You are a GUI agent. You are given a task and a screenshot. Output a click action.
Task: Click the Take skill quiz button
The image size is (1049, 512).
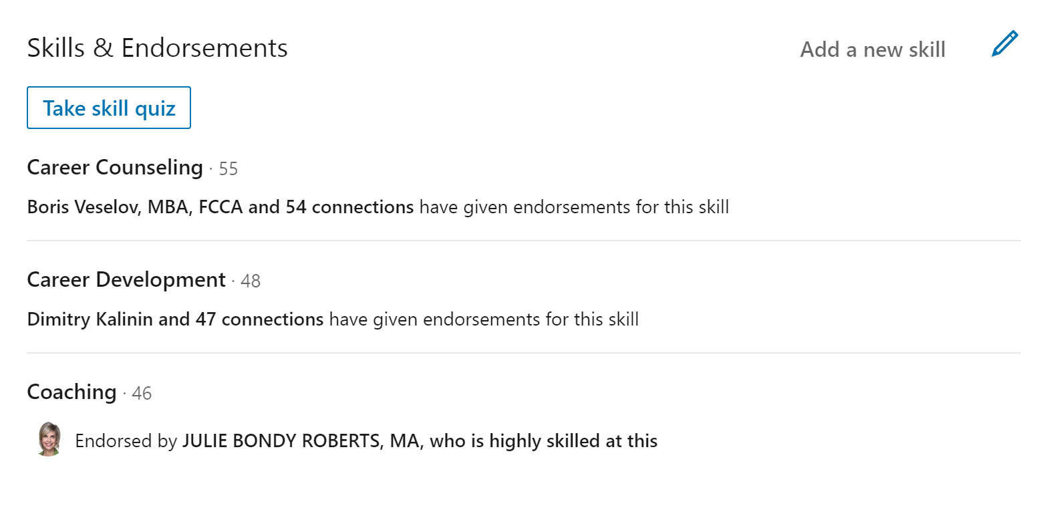[109, 108]
